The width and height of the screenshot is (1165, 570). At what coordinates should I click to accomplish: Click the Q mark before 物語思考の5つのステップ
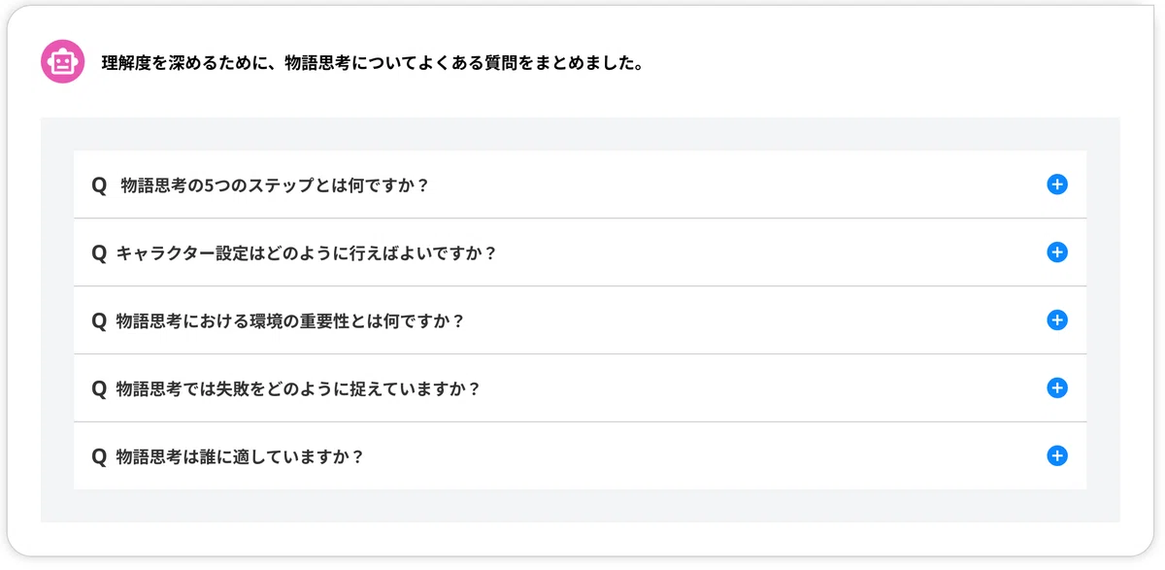[99, 184]
